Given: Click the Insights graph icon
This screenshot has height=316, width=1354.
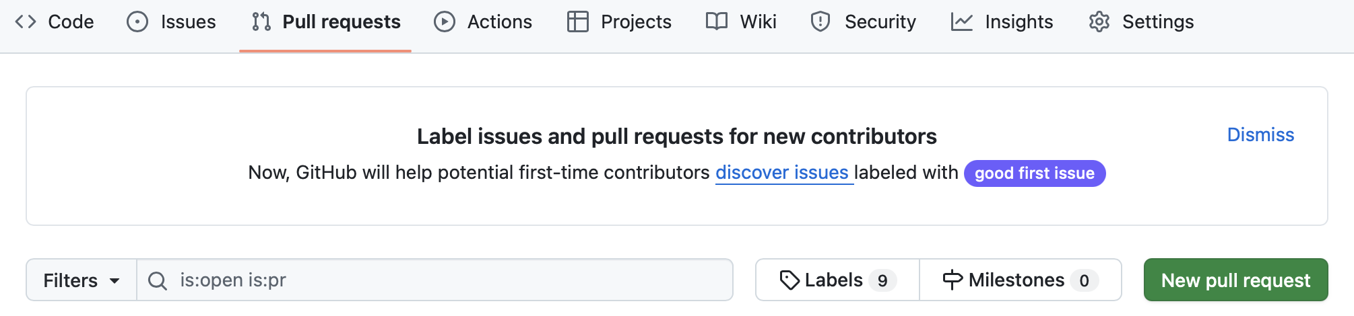Looking at the screenshot, I should point(962,22).
